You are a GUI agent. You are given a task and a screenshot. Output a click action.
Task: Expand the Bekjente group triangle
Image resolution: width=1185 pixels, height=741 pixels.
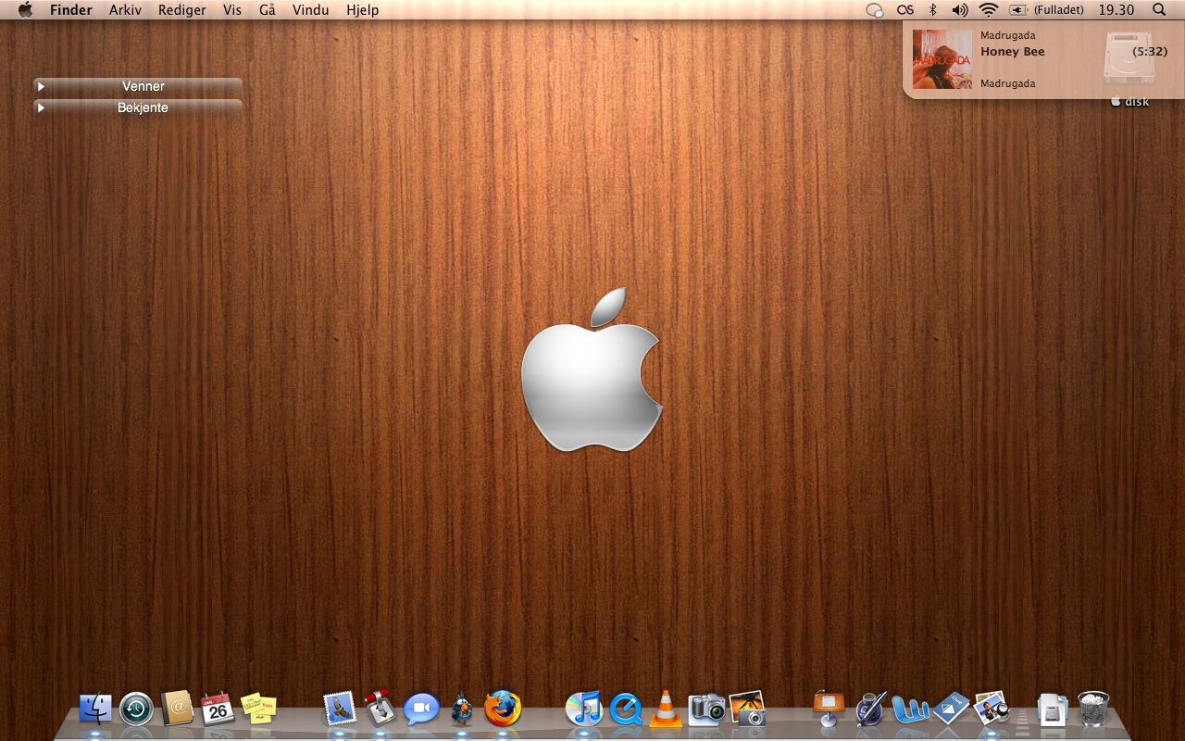pyautogui.click(x=41, y=107)
